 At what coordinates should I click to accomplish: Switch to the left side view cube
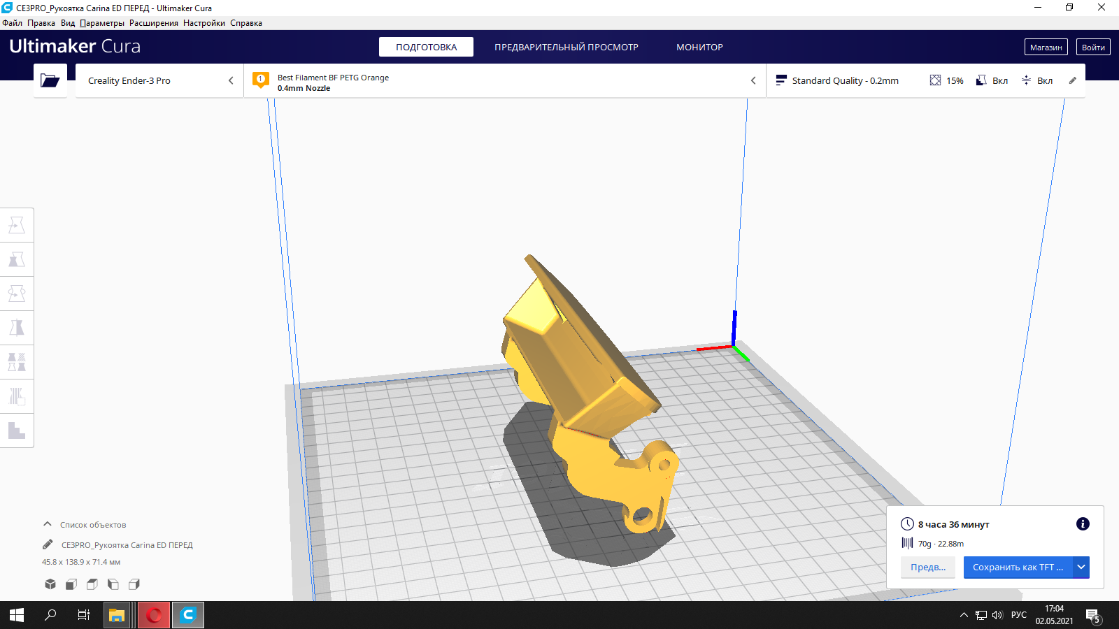coord(113,584)
